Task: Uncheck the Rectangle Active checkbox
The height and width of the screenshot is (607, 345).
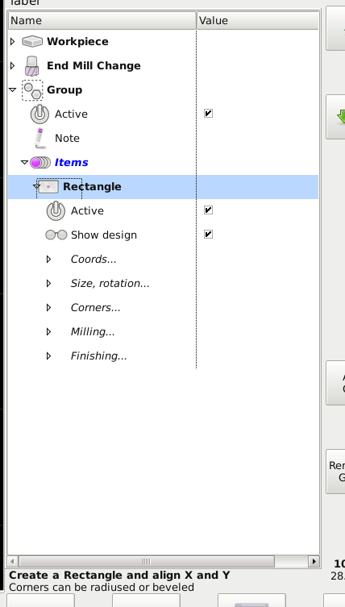Action: point(208,210)
